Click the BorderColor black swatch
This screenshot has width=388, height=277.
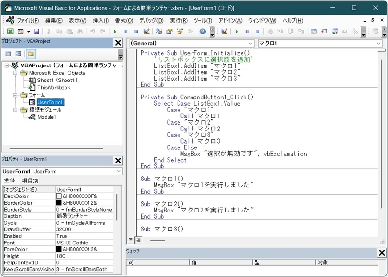(x=59, y=203)
